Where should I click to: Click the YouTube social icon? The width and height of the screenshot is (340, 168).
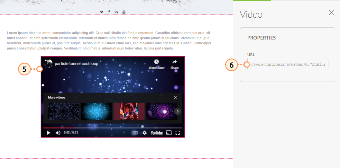[124, 12]
